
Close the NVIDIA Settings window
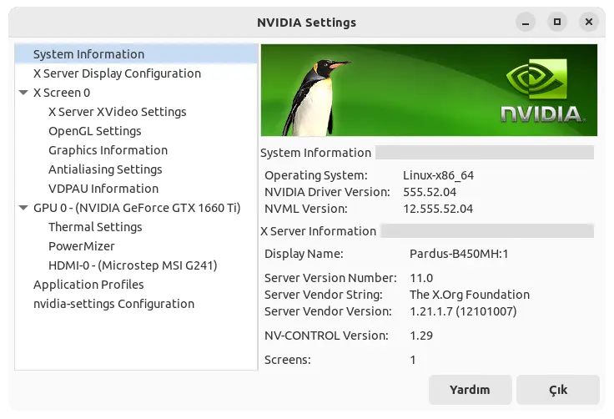(588, 22)
